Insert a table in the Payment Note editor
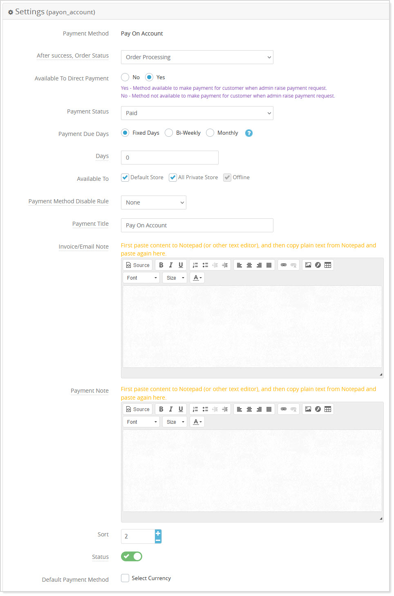 (x=328, y=409)
